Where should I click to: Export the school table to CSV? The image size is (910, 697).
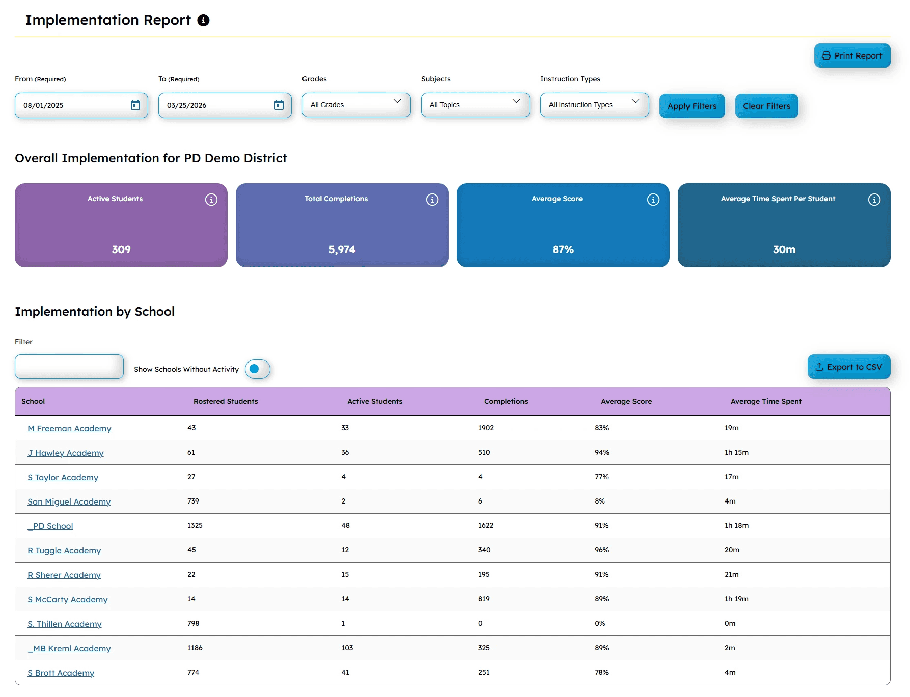click(x=849, y=367)
